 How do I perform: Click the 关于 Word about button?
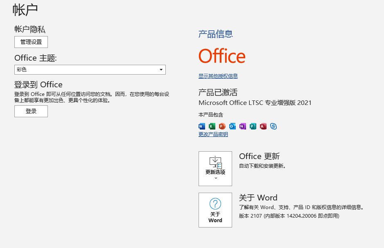tap(215, 210)
